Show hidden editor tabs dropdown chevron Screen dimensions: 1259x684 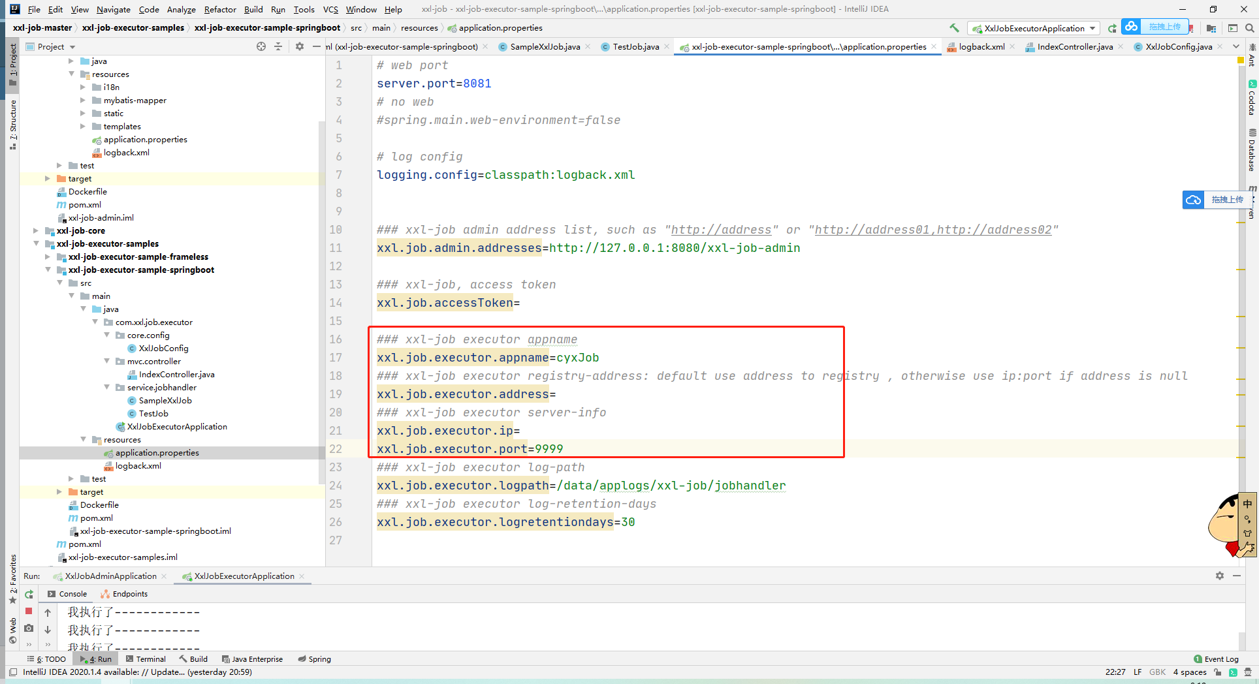click(x=1236, y=46)
